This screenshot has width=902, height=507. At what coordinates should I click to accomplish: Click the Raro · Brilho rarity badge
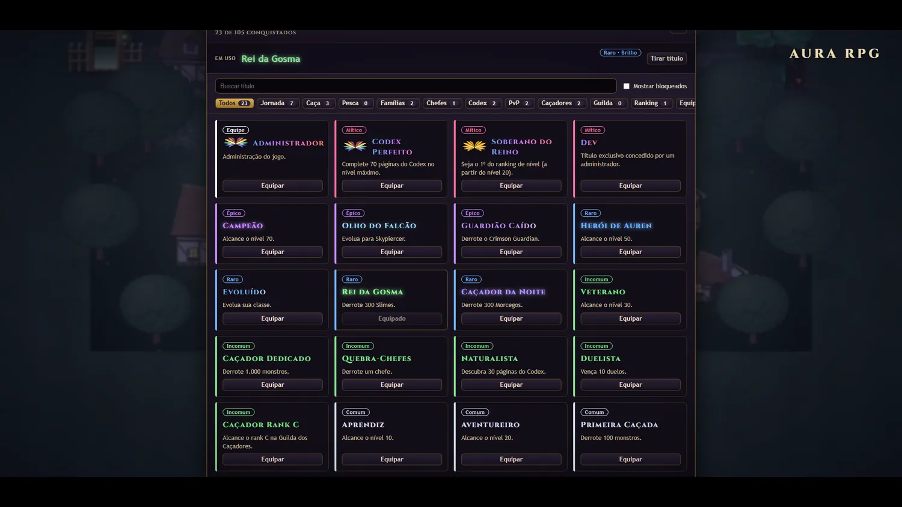[x=621, y=53]
